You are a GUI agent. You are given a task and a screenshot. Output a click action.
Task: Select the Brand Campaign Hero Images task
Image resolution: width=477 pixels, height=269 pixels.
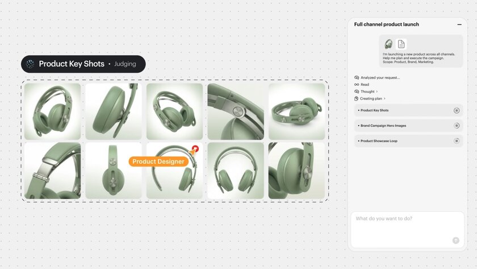pyautogui.click(x=408, y=126)
